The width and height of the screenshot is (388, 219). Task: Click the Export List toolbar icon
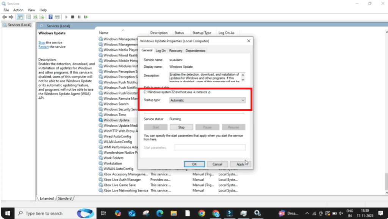pos(42,17)
